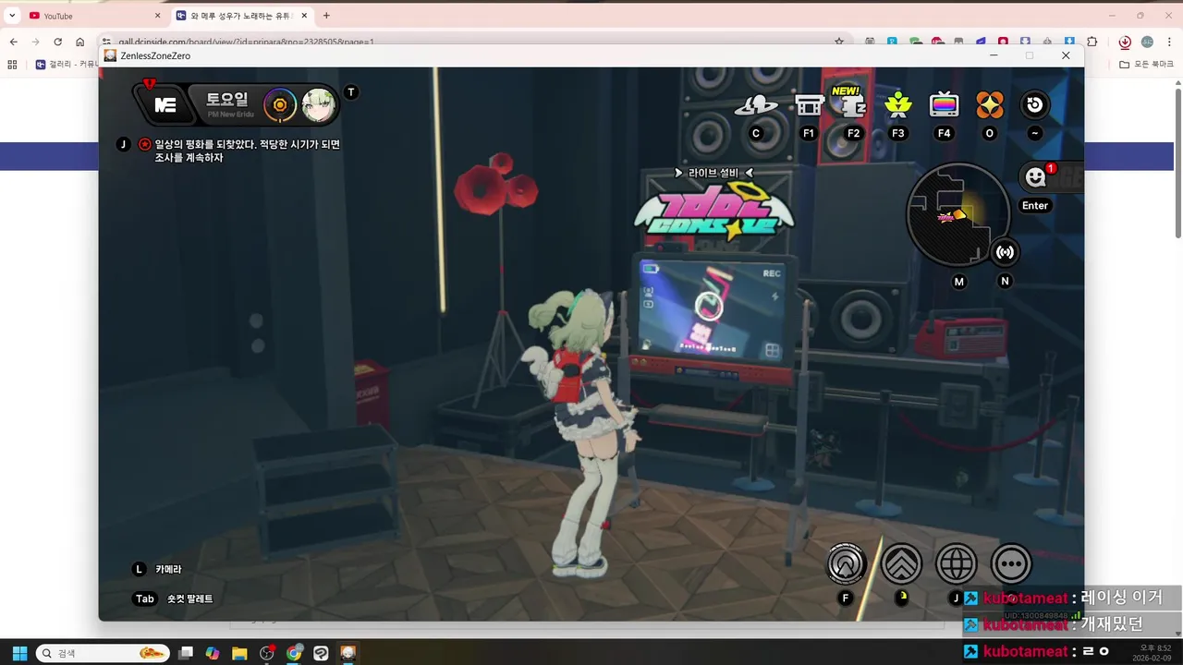
Task: Click the browser back arrow
Action: pyautogui.click(x=13, y=42)
